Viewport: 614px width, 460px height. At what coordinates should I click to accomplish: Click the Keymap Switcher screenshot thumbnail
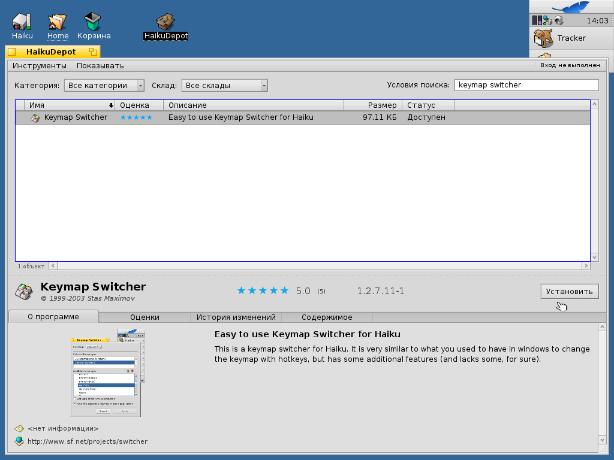click(x=107, y=373)
